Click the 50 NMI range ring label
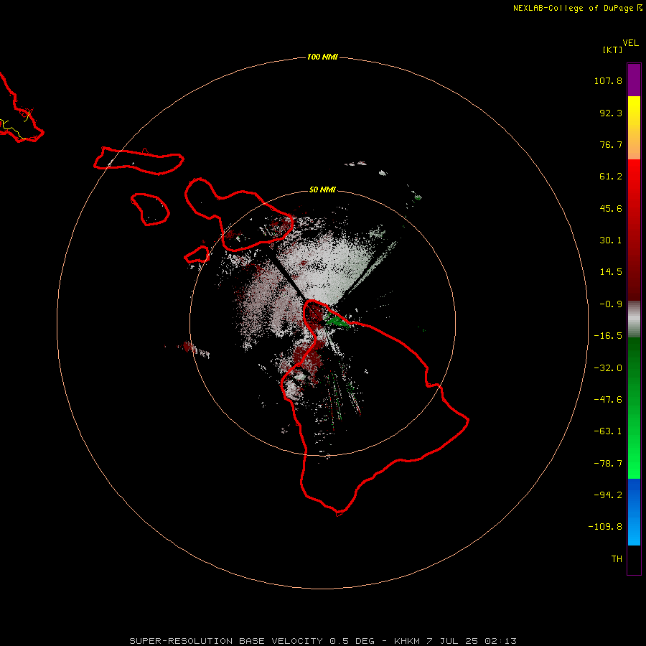 [x=322, y=189]
